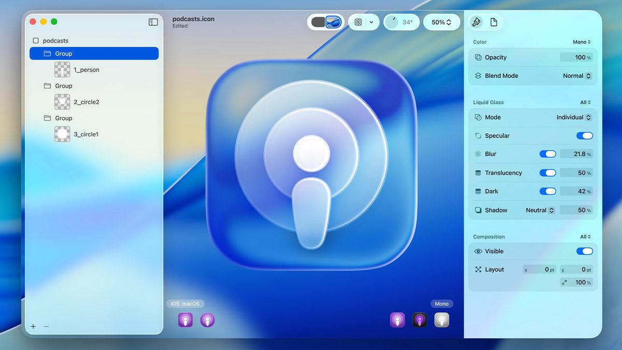Open the Mode Individual dropdown
Screen dimensions: 622x350
(573, 117)
